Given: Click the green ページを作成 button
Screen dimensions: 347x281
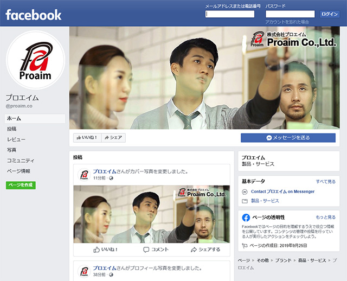Looking at the screenshot, I should [x=21, y=185].
